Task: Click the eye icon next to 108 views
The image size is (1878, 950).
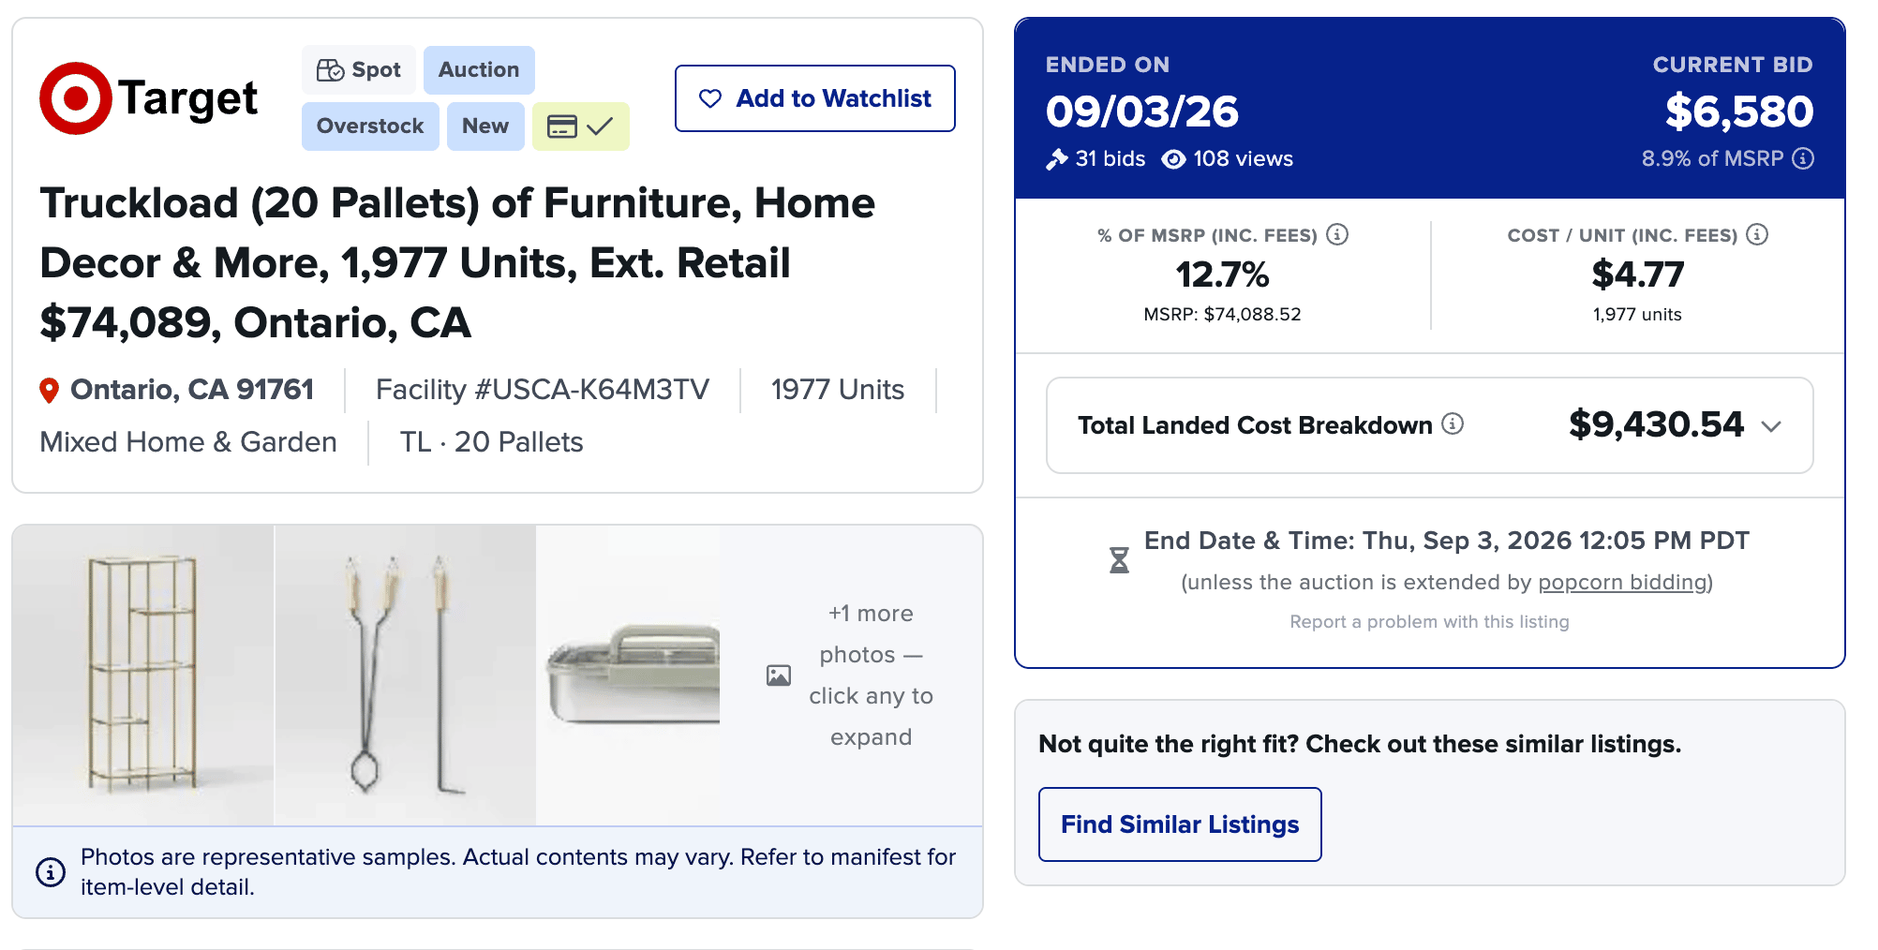Action: 1173,159
